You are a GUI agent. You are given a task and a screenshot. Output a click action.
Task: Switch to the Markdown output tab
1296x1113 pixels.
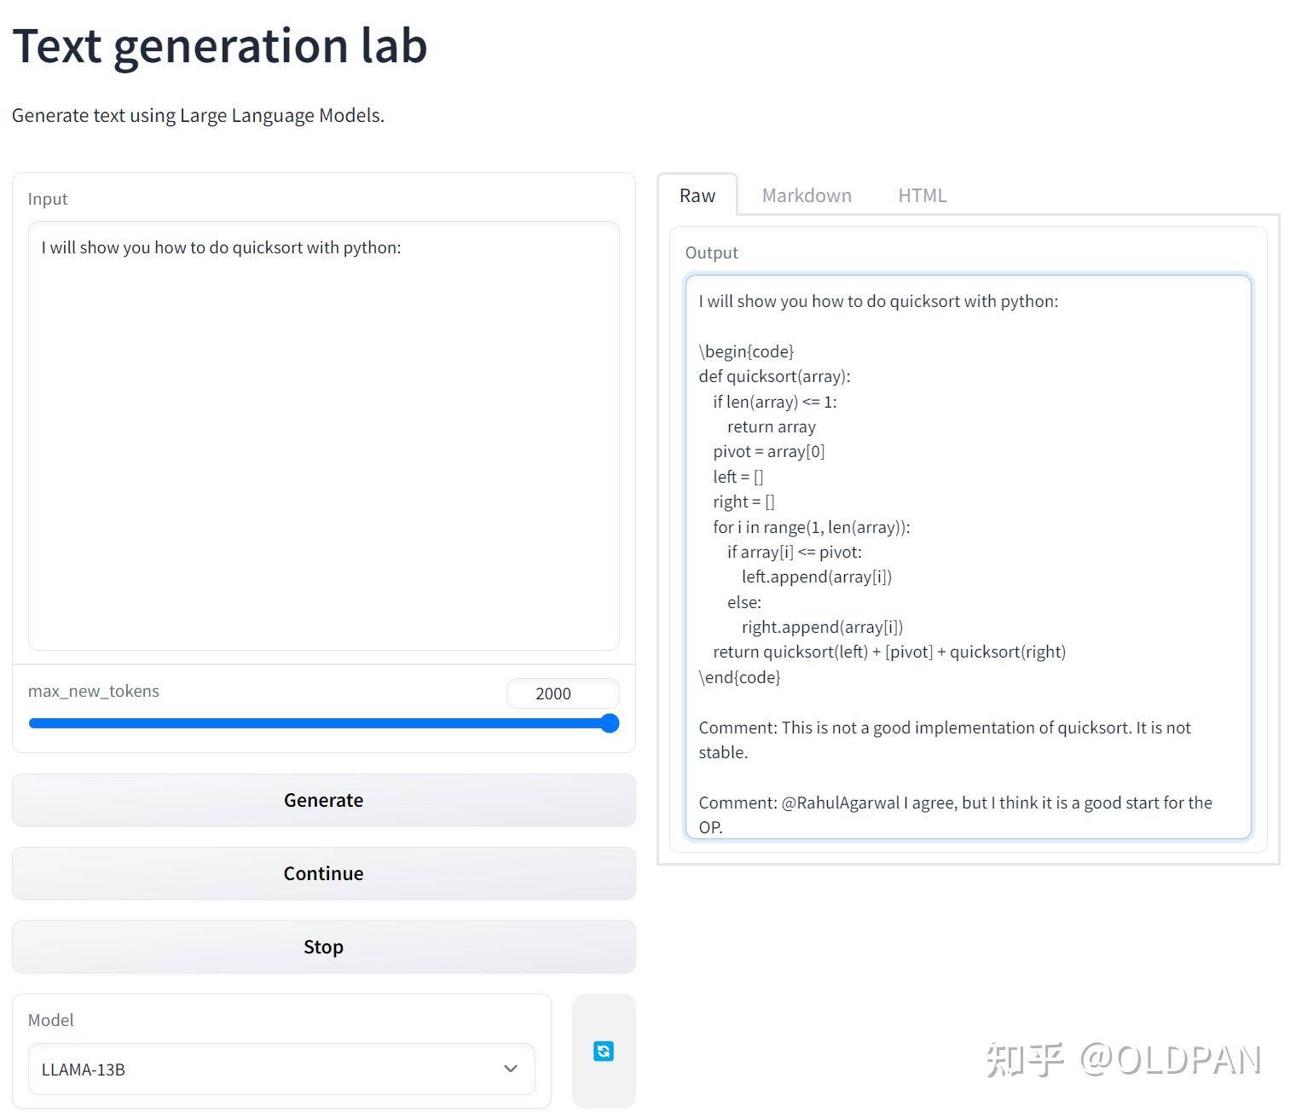[x=806, y=195]
